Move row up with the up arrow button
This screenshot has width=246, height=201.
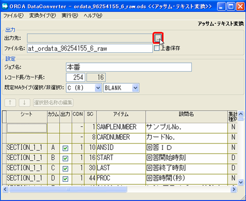(x=10, y=102)
